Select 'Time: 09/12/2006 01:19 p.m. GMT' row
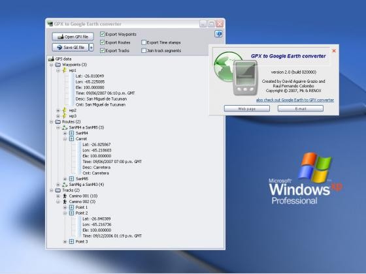 point(112,236)
